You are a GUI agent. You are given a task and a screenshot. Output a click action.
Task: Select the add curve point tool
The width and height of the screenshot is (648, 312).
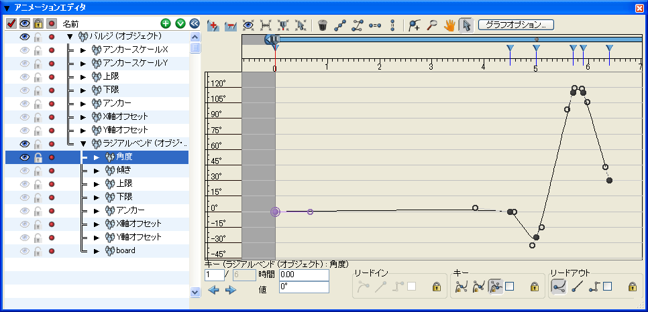[x=414, y=25]
